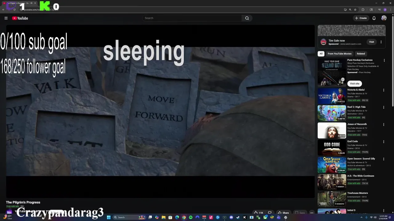Screen dimensions: 394x221
Task: Open the Victoria & Abdul movie thumbnail
Action: [x=332, y=96]
